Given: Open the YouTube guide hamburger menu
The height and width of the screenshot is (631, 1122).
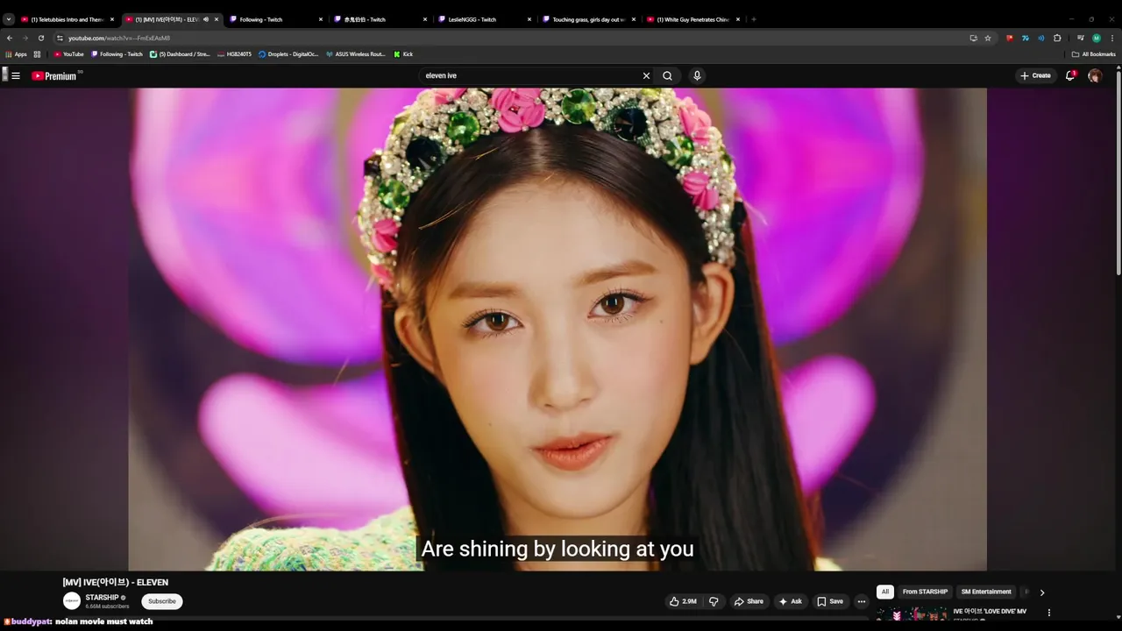Looking at the screenshot, I should tap(16, 75).
